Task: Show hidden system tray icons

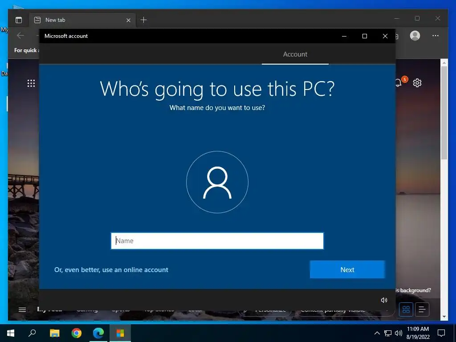Action: [x=377, y=333]
